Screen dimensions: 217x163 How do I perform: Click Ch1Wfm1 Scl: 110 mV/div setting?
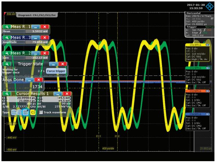click(195, 54)
